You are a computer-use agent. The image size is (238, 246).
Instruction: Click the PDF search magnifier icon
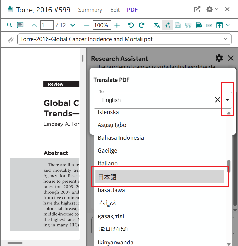coord(10,25)
